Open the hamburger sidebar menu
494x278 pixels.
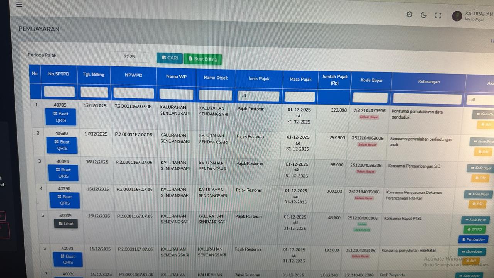pos(19,5)
